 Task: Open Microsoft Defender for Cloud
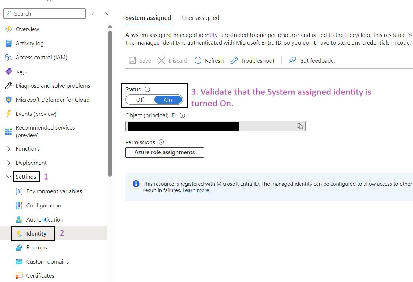(53, 100)
